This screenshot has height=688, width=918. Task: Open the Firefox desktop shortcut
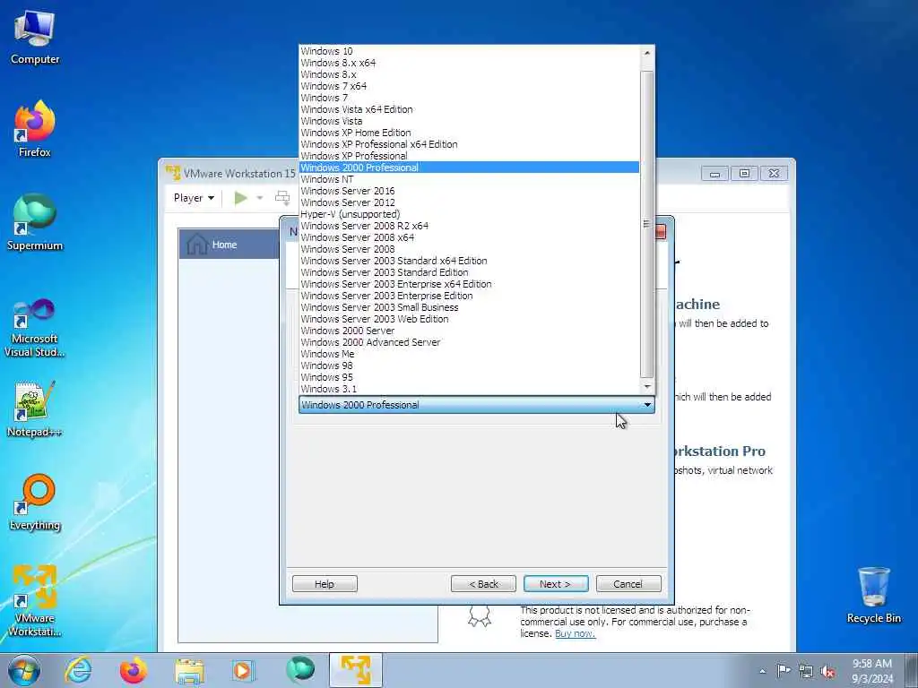click(35, 127)
